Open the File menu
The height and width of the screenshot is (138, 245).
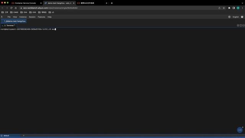(x=9, y=17)
